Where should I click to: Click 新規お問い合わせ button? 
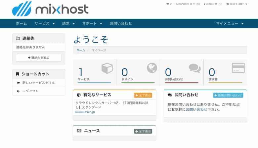228,95
